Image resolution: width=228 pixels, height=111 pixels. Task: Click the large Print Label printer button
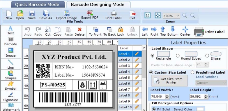click(209, 32)
